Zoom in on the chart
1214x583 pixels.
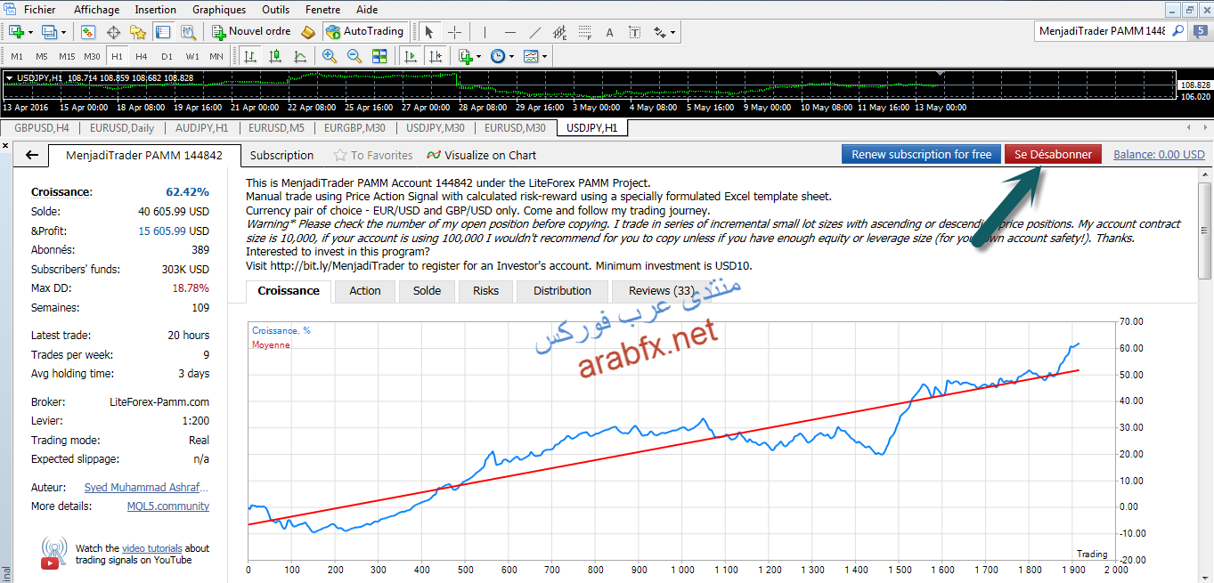pyautogui.click(x=330, y=56)
